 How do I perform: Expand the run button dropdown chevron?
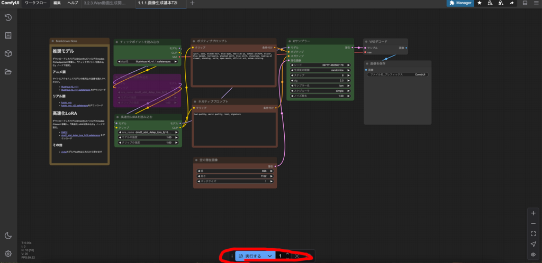point(269,256)
